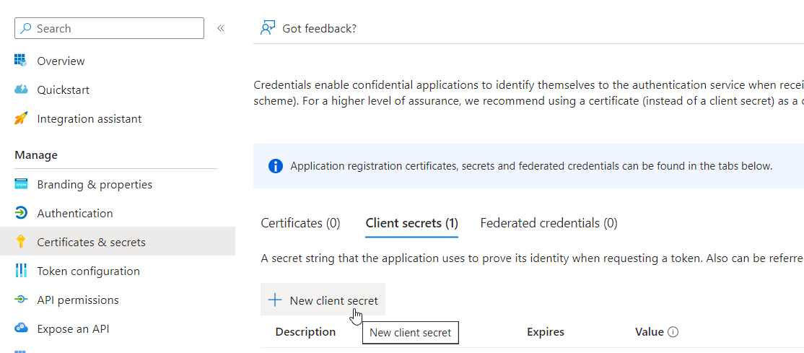The width and height of the screenshot is (804, 353).
Task: Click the Certificates & secrets key icon
Action: coord(20,242)
